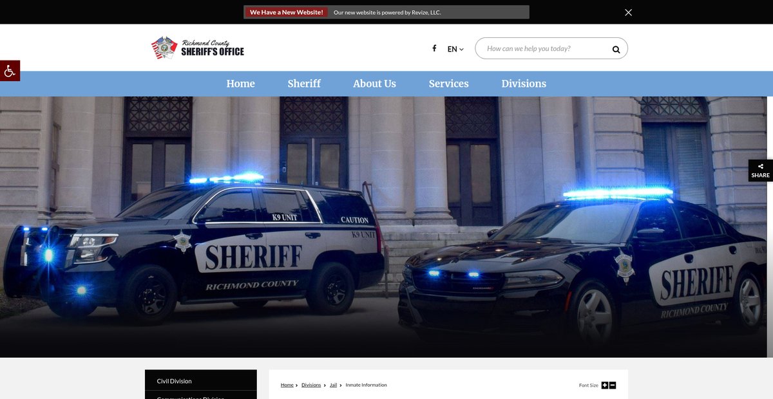Visit the Facebook page icon

click(434, 48)
